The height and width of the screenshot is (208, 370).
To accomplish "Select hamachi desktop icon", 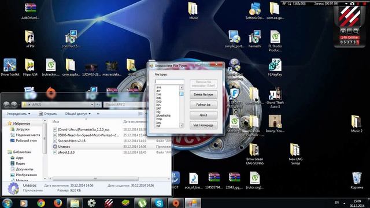I will [255, 39].
